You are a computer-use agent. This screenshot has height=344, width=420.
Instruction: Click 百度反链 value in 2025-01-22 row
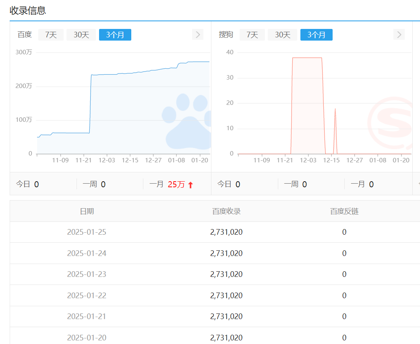(344, 295)
